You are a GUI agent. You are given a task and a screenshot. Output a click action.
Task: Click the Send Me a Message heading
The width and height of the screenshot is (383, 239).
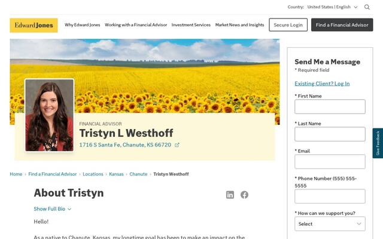pos(327,62)
